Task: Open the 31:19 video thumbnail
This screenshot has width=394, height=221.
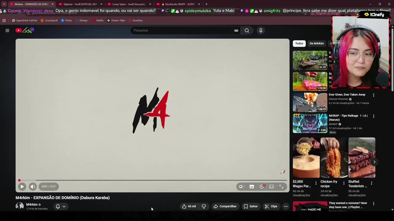Action: pyautogui.click(x=310, y=60)
